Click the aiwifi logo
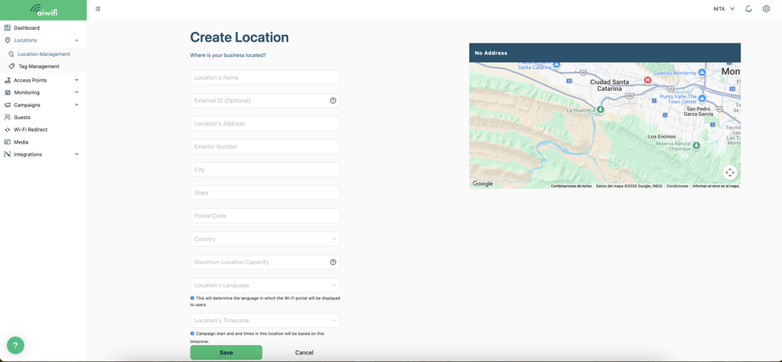Viewport: 782px width, 362px height. click(x=43, y=10)
